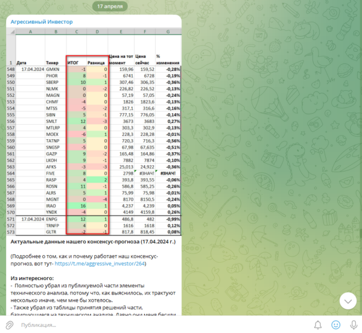Open the t.me/aggressive_investor/264 link
The height and width of the screenshot is (333, 362).
(x=100, y=264)
